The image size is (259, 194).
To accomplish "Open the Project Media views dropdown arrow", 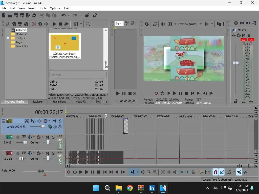I will 81,24.
